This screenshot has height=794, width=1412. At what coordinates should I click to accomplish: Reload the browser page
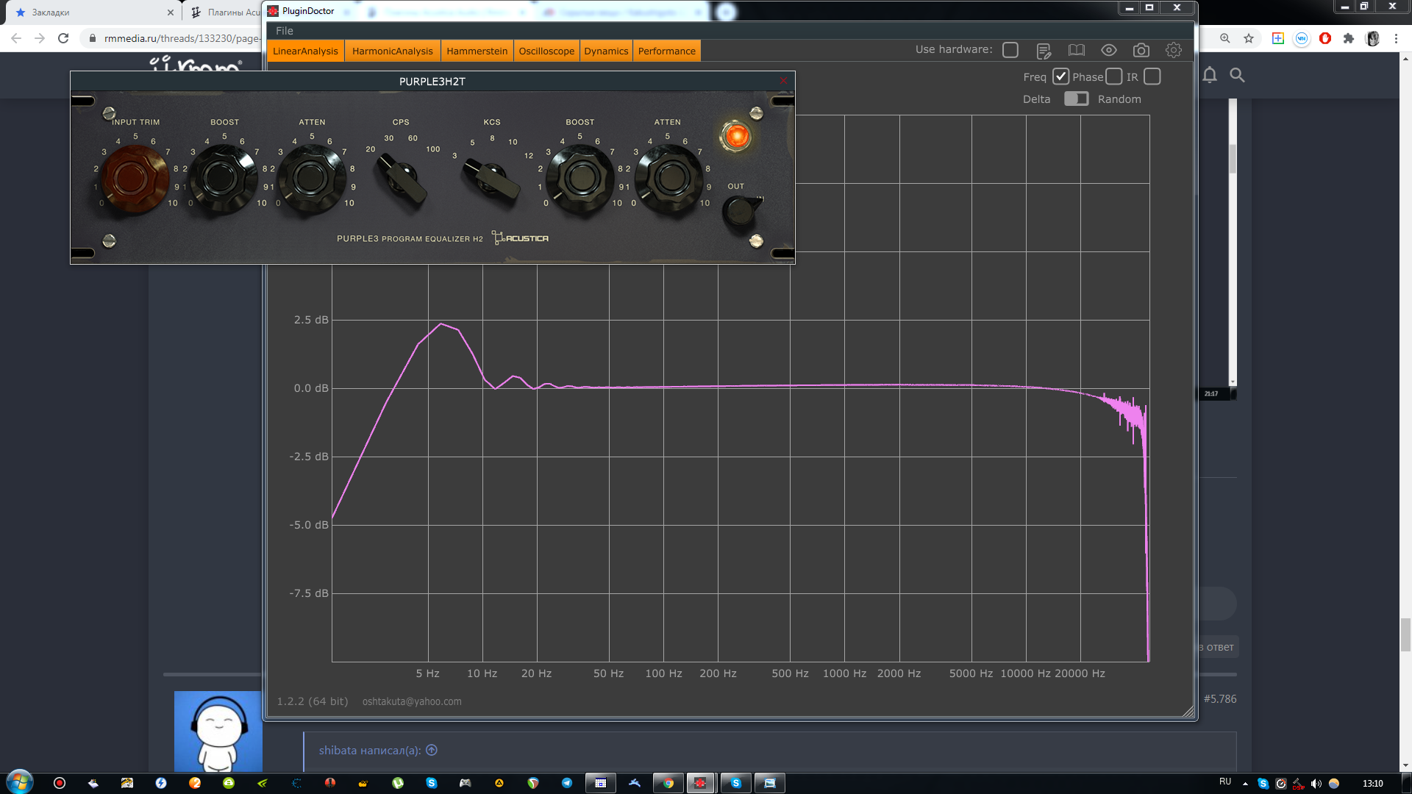click(x=63, y=38)
